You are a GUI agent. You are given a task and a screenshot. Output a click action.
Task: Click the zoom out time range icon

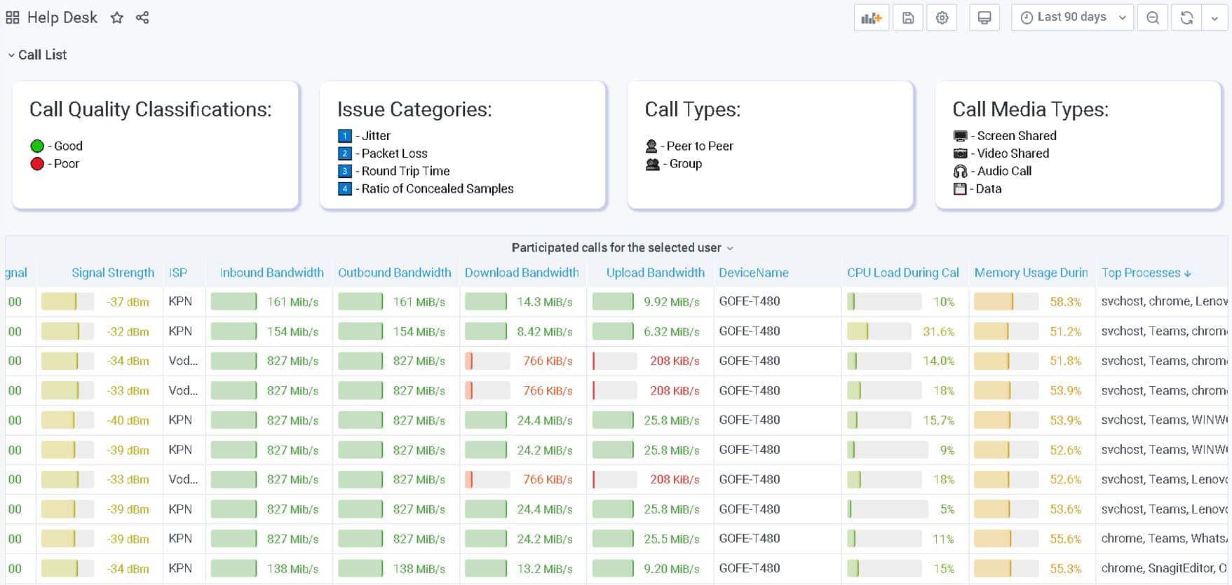coord(1152,18)
